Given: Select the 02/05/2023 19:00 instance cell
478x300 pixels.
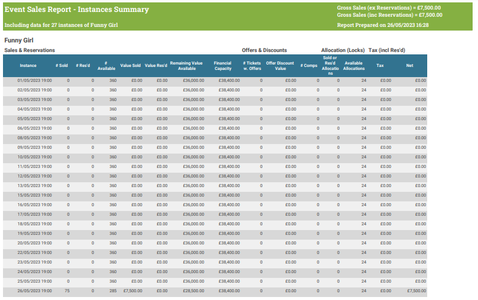Looking at the screenshot, I should pyautogui.click(x=35, y=90).
